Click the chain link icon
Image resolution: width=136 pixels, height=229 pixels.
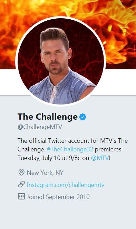pos(21,185)
